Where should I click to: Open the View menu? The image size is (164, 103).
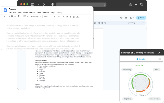tap(19, 12)
